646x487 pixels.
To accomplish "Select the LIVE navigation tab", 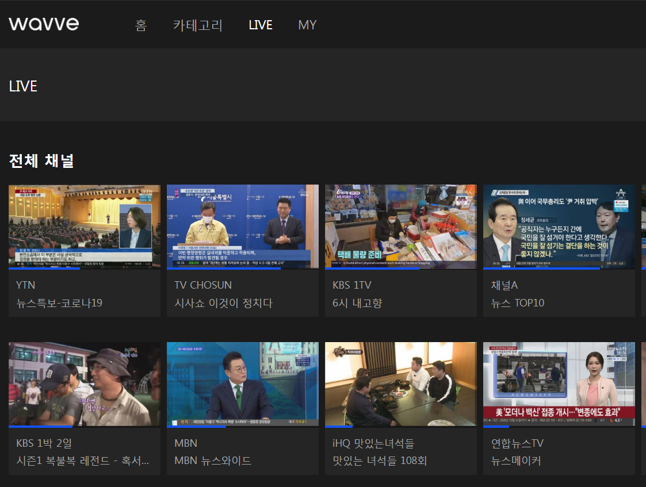I will pyautogui.click(x=261, y=25).
